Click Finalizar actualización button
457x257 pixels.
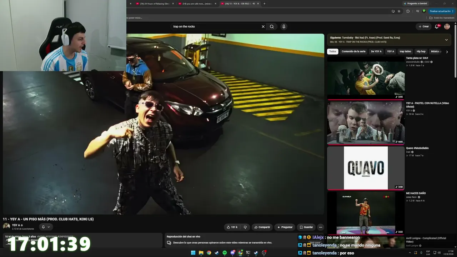coord(442,11)
